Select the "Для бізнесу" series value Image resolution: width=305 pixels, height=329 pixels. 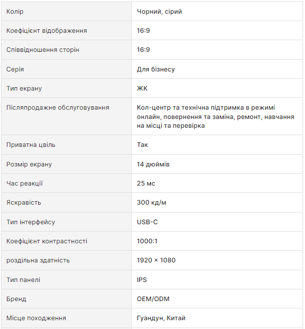[156, 70]
